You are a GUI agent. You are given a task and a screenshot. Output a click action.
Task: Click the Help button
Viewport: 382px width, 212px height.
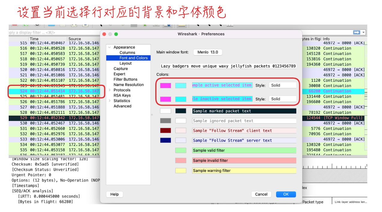pos(114,194)
